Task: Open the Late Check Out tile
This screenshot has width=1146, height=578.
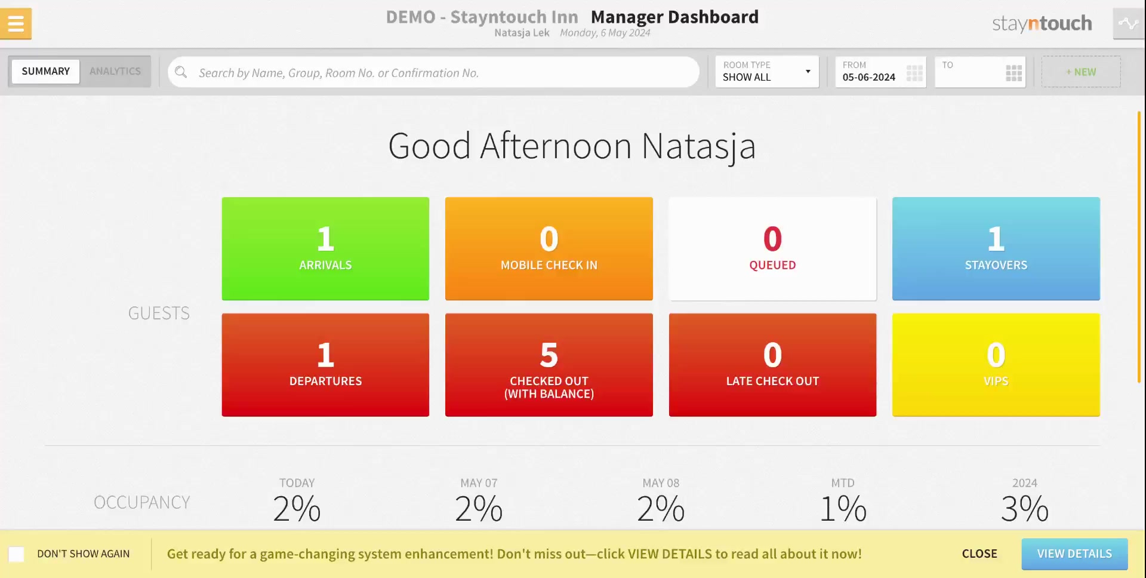Action: point(772,365)
